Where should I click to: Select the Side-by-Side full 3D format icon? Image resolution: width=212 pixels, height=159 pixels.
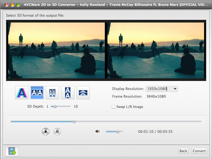pos(37,93)
